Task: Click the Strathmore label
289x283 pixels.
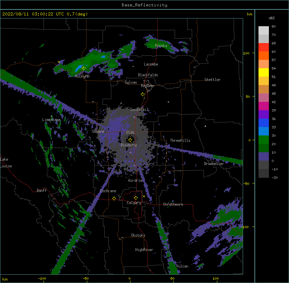Action: 173,204
